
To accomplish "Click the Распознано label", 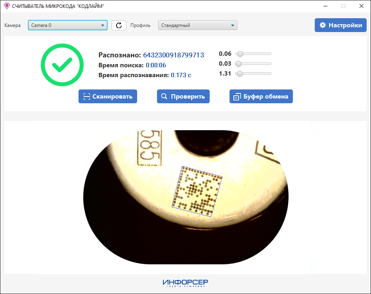I will click(x=120, y=55).
